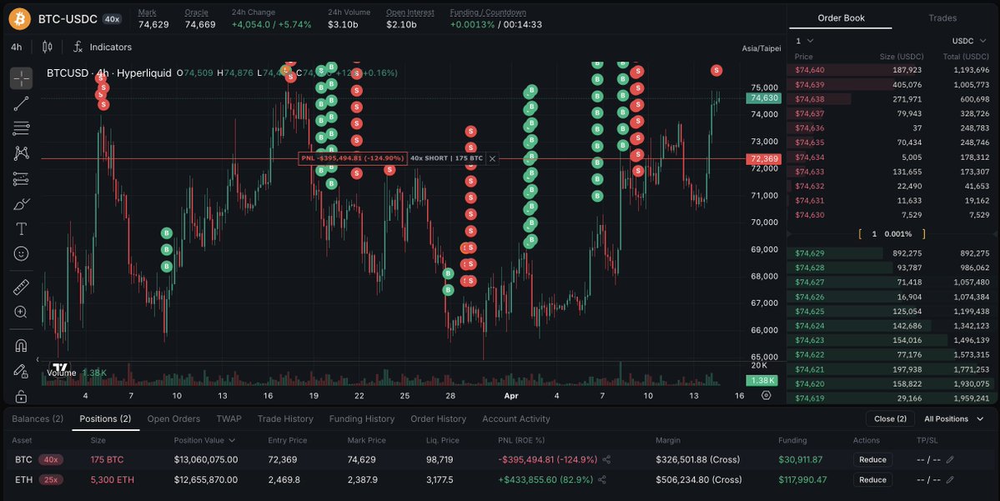
Task: Select the crosshair cursor tool
Action: coord(21,78)
